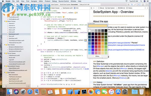Screen dimensions: 151x96
Task: Open Reminders app in the Dock
Action: [x=64, y=92]
